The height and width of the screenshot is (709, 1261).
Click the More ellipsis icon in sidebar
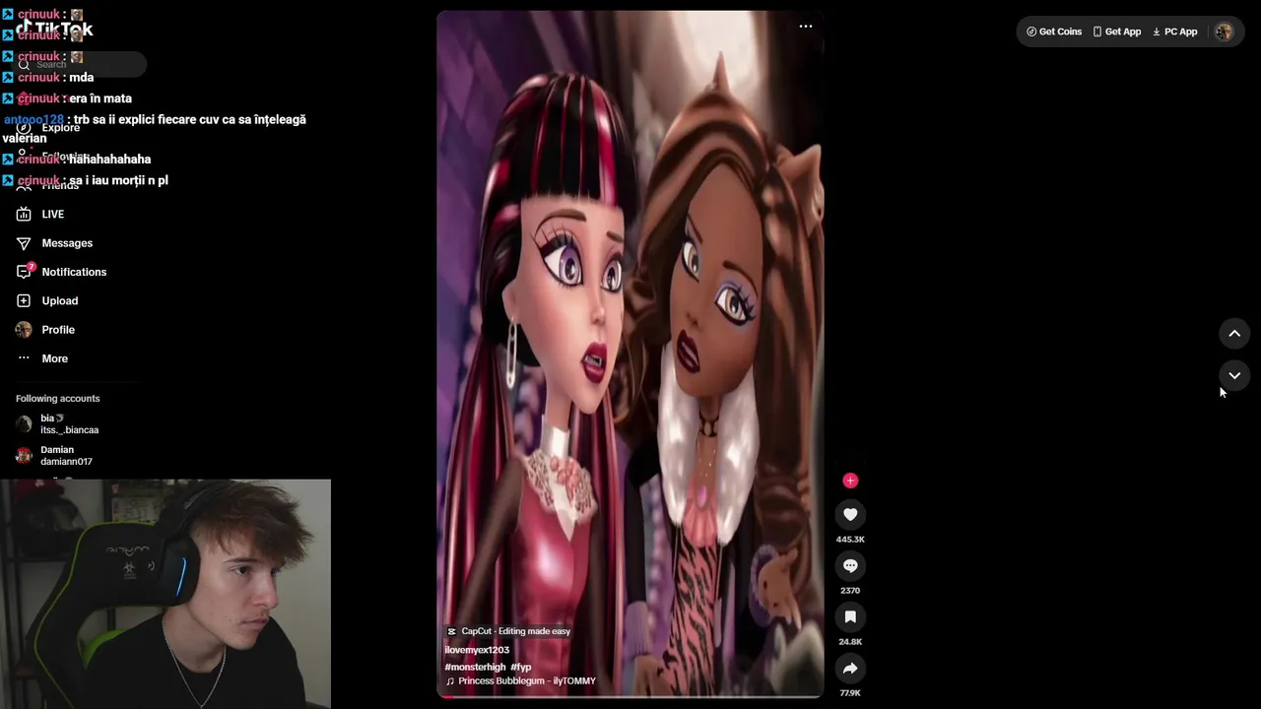24,358
